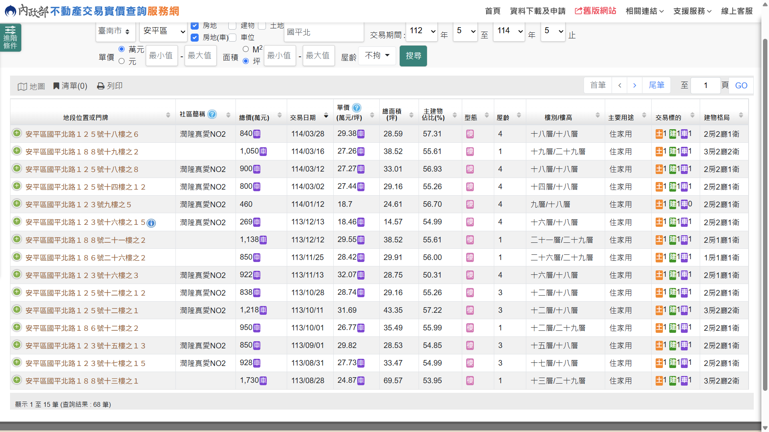The height and width of the screenshot is (432, 769).
Task: Sort table by 建物格局 column arrows
Action: (x=741, y=115)
